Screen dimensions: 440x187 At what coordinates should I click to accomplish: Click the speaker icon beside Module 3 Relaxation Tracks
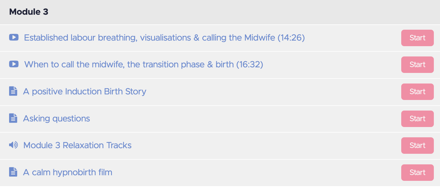click(x=14, y=145)
